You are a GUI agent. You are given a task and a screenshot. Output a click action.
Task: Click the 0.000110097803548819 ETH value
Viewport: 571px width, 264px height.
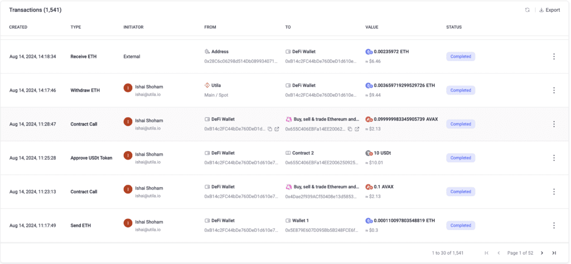404,221
